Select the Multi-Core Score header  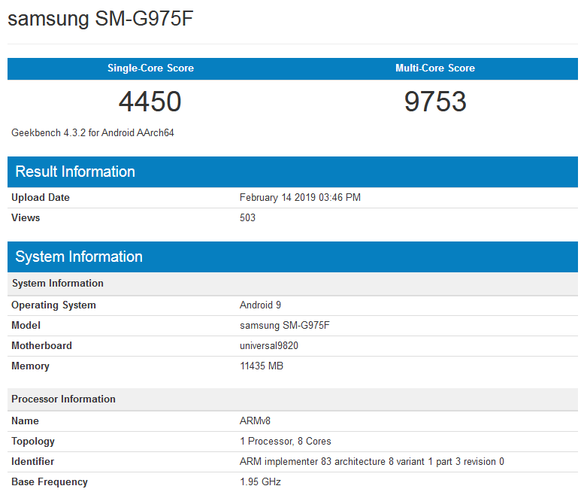[435, 68]
